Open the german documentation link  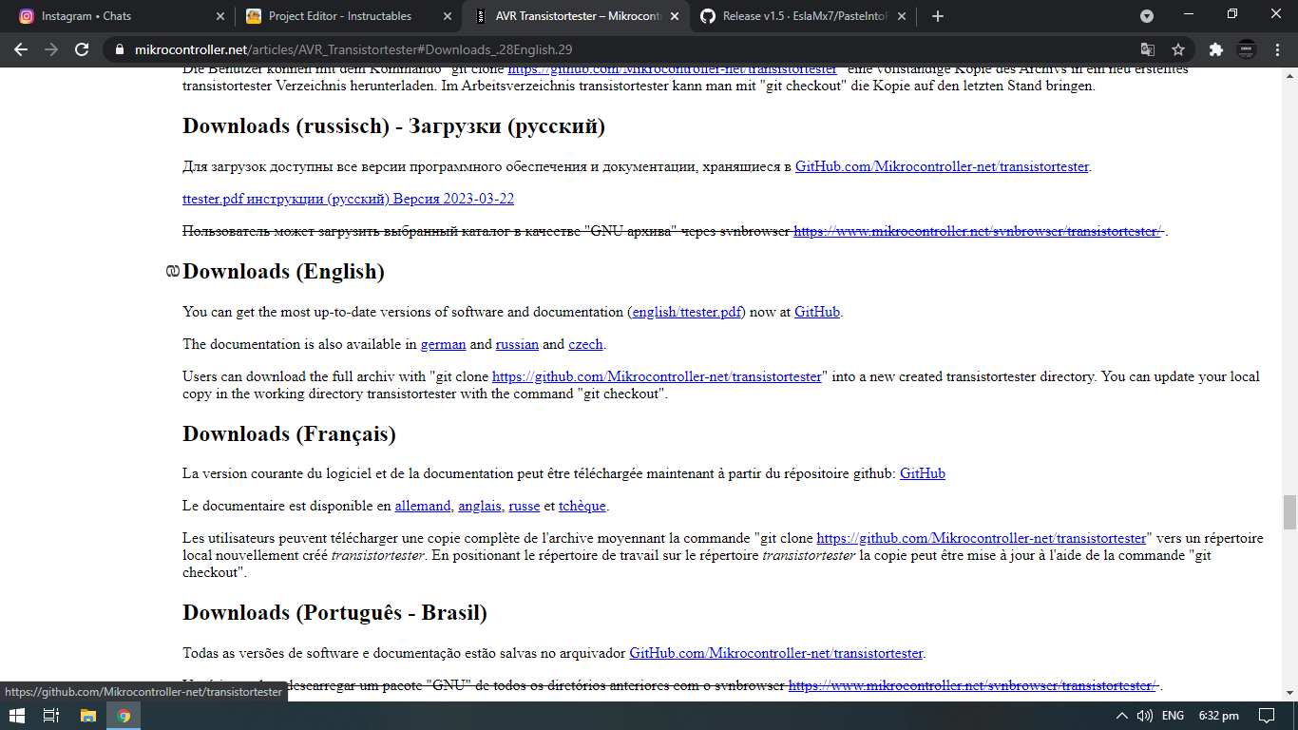coord(444,344)
